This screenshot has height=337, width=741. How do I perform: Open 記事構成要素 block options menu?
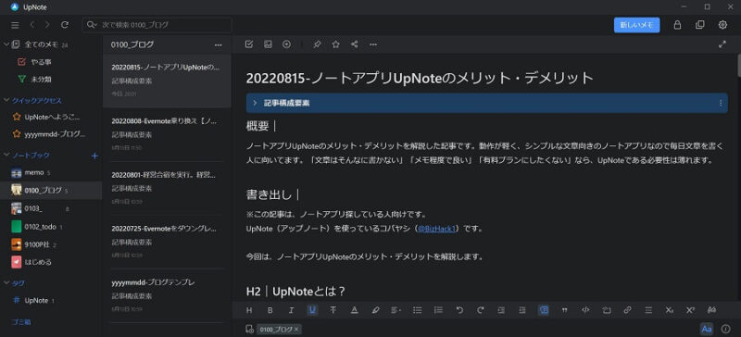721,103
